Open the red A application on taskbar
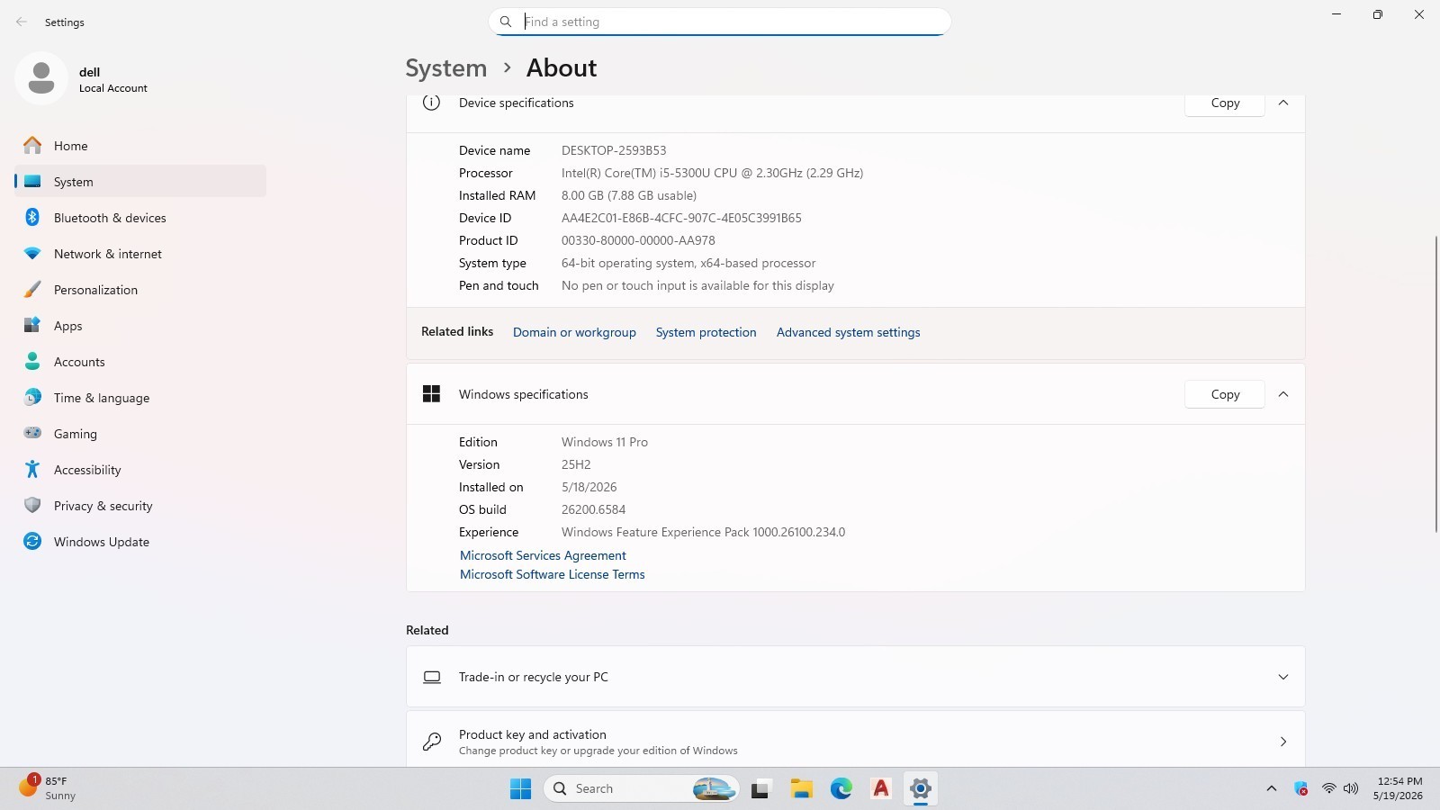The image size is (1440, 810). point(880,788)
